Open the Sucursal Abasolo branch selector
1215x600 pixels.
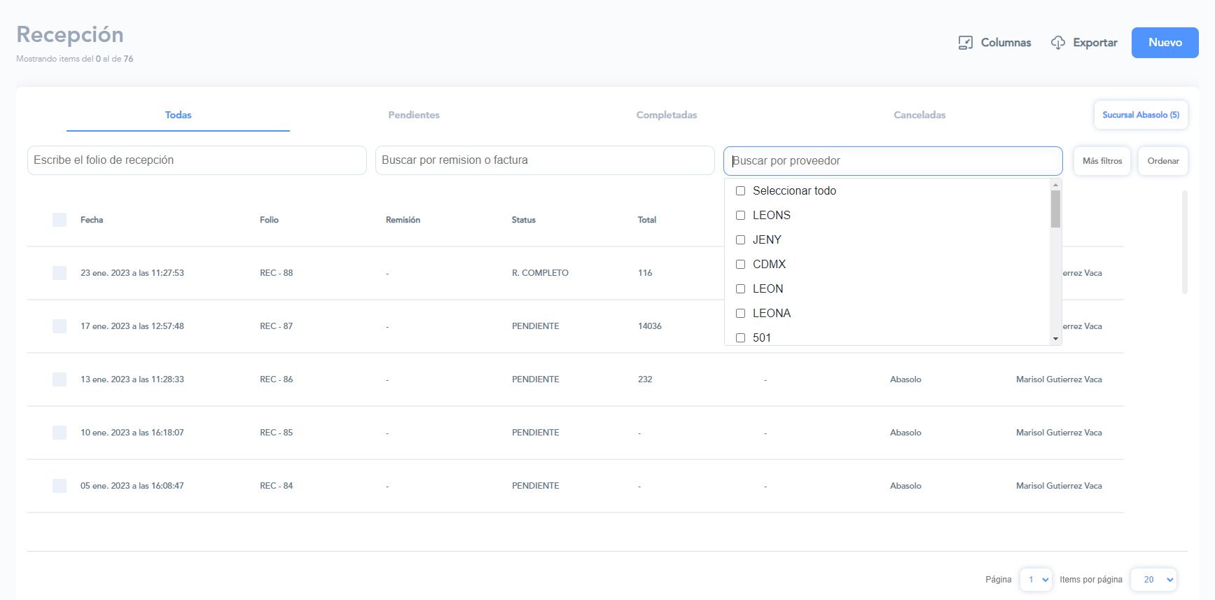tap(1140, 115)
